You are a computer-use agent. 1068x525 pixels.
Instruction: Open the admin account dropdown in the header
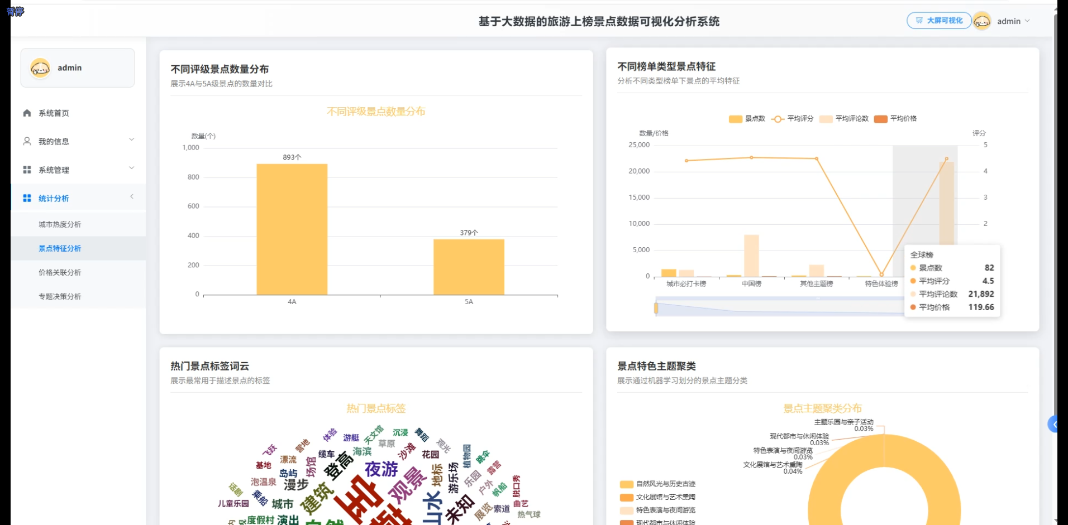(x=1013, y=21)
